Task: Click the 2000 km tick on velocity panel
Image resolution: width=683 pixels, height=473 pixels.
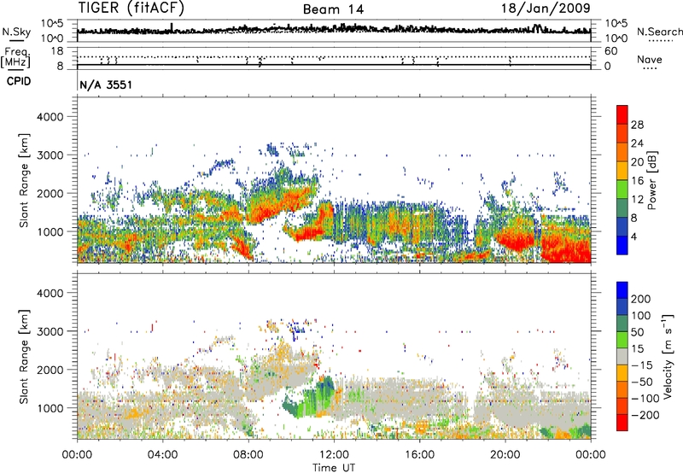Action: click(50, 370)
